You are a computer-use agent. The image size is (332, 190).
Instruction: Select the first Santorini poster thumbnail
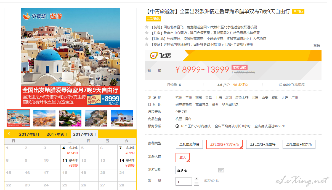tap(18, 118)
